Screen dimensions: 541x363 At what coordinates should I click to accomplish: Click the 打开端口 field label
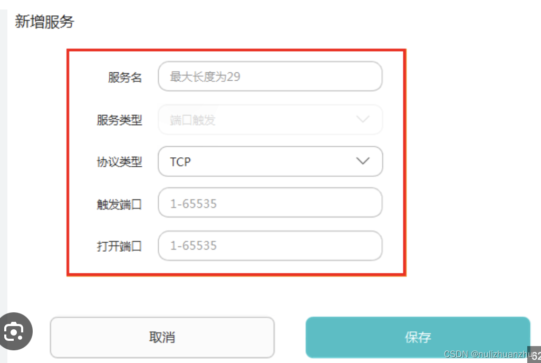click(x=119, y=246)
